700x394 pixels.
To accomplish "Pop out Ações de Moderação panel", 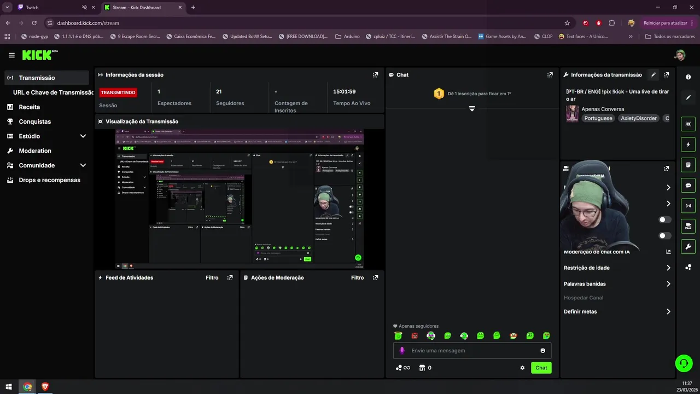I will 375,278.
